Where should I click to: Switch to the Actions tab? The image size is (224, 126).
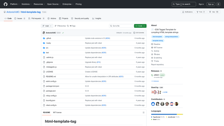[52, 18]
